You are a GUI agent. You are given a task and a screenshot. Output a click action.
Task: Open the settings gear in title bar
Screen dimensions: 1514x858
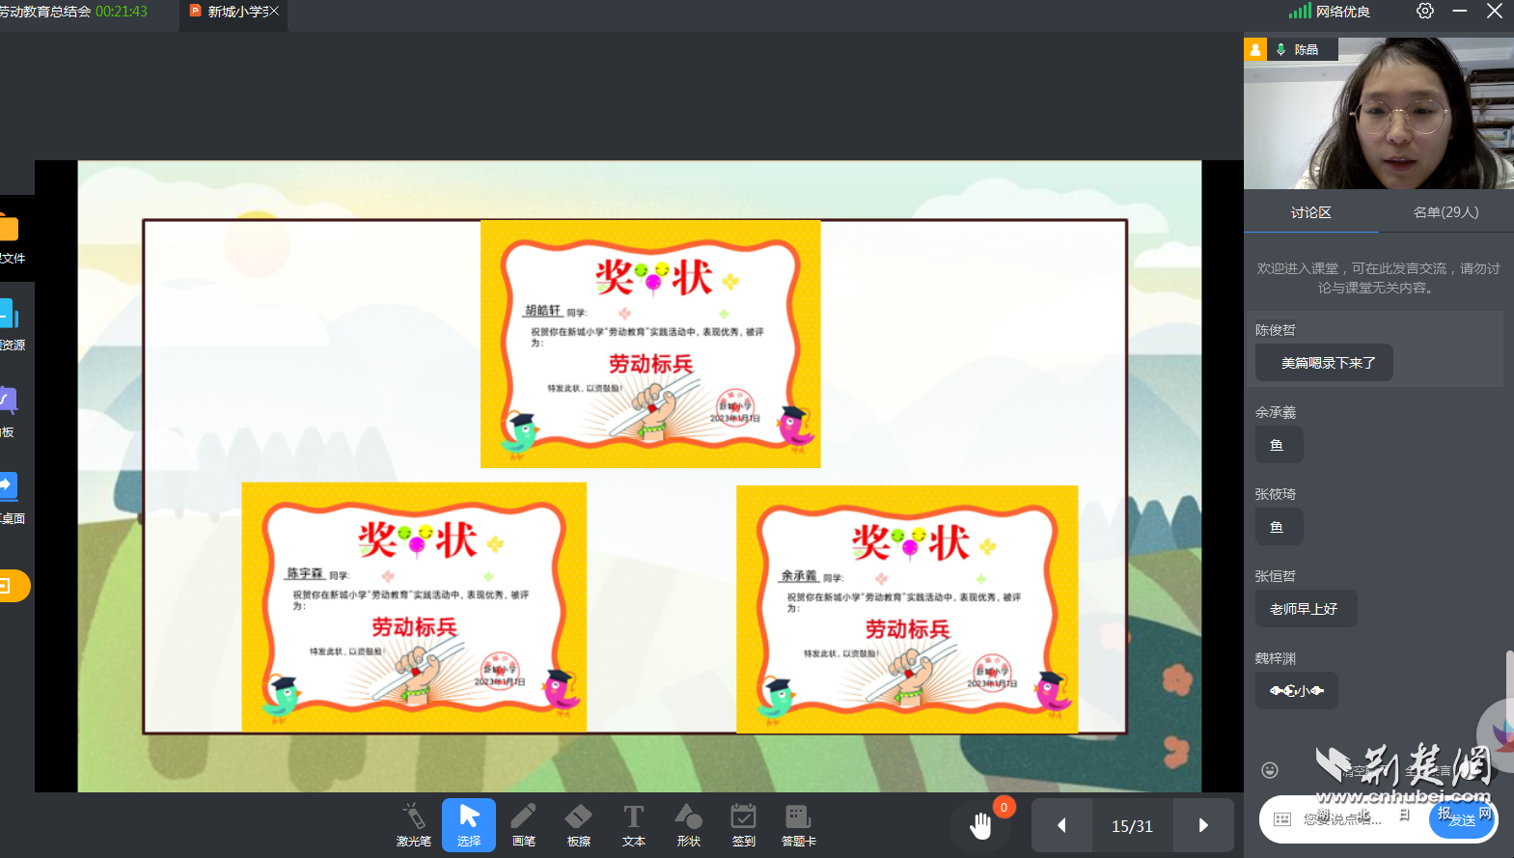[x=1424, y=12]
